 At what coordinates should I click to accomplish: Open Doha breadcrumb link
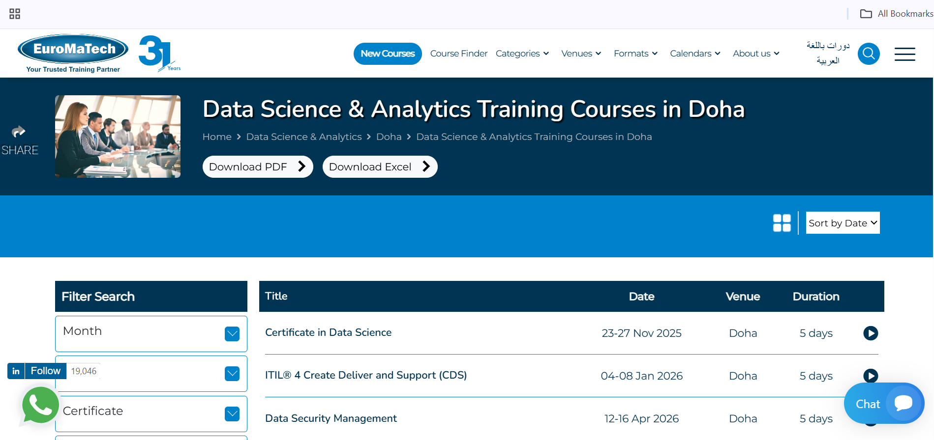click(x=389, y=137)
